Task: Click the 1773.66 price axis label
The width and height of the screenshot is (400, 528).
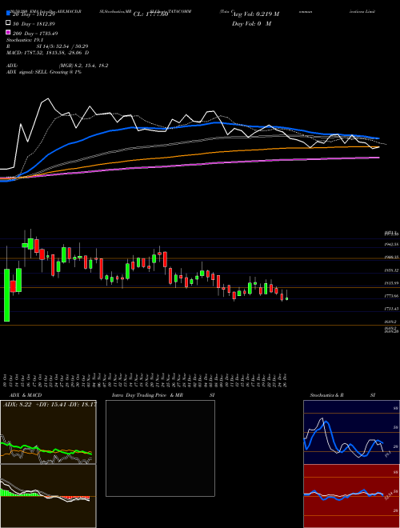Action: point(391,296)
